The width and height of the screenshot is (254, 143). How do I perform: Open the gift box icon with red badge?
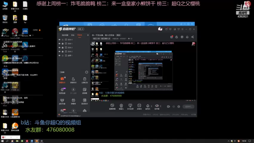[x=171, y=37]
